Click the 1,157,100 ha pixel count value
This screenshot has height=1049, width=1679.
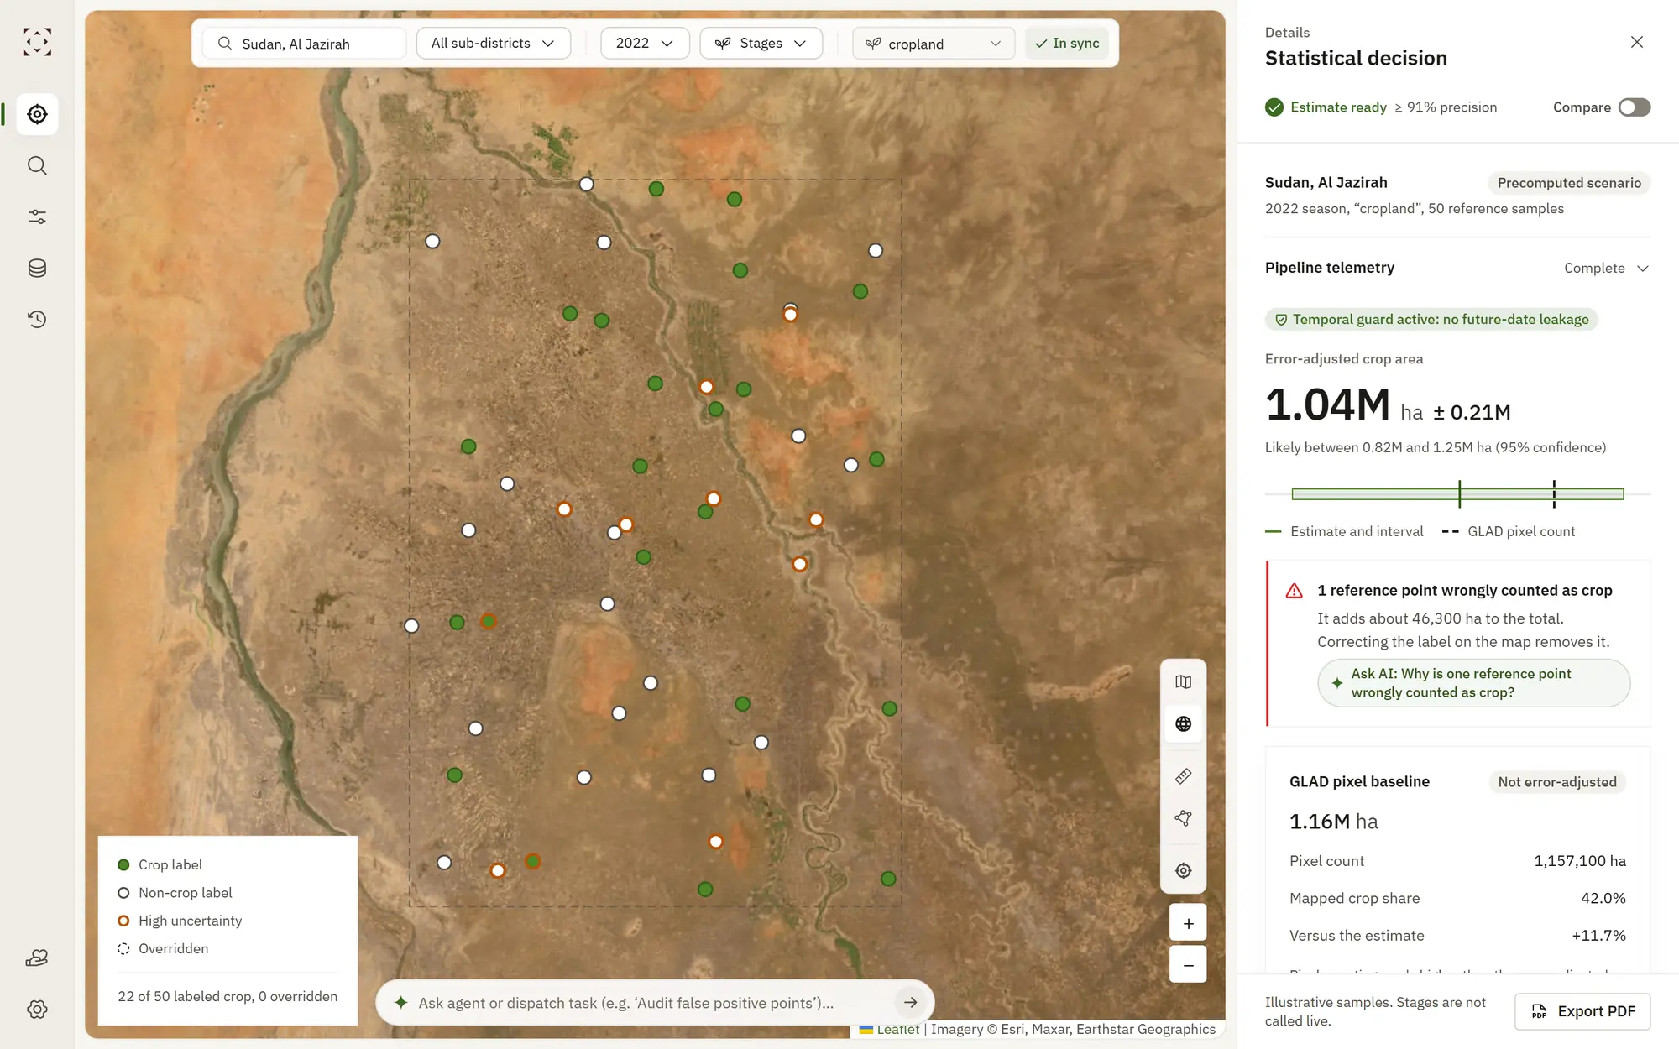(x=1579, y=861)
